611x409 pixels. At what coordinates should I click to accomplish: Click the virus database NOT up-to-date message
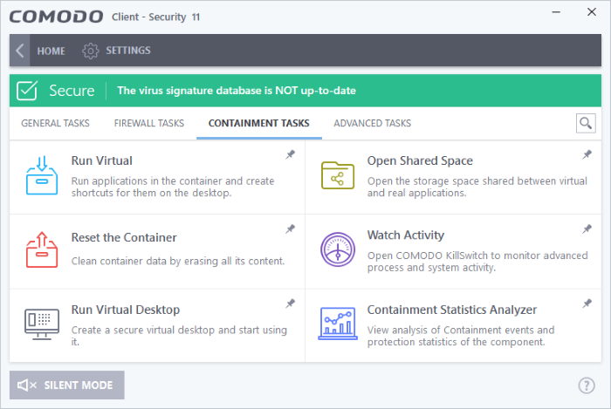tap(237, 91)
